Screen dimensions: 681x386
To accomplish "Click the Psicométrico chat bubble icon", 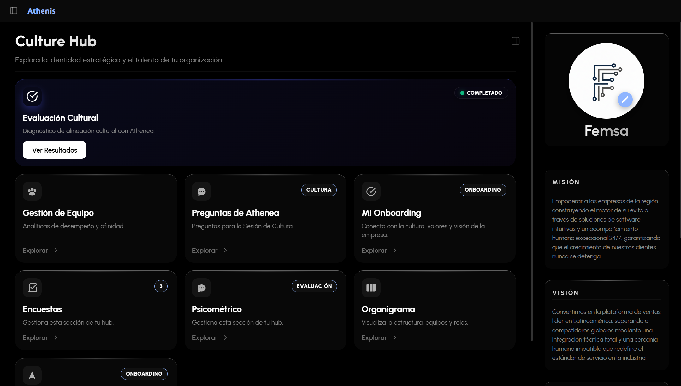I will click(202, 288).
